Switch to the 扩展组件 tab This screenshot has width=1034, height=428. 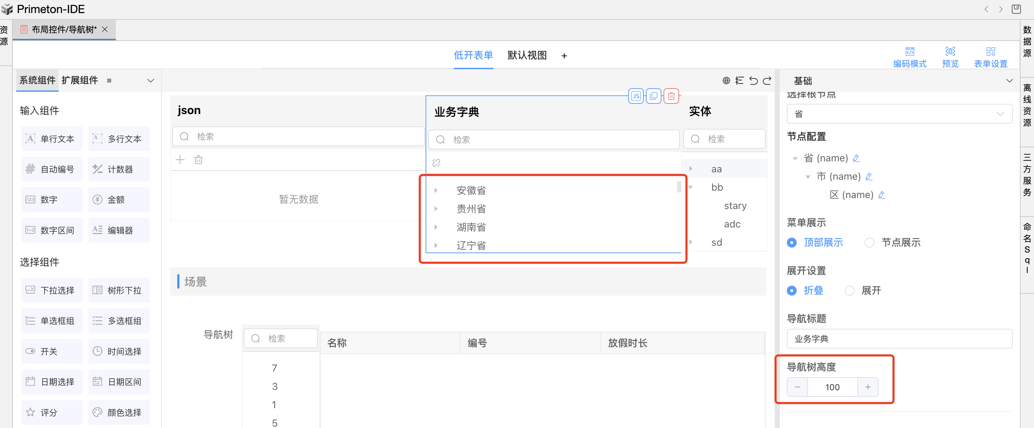click(80, 80)
